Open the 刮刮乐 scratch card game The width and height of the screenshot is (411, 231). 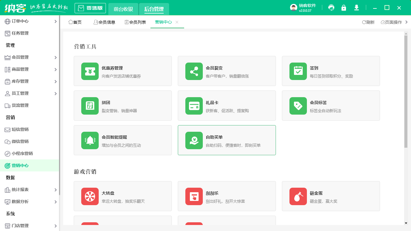tap(227, 196)
